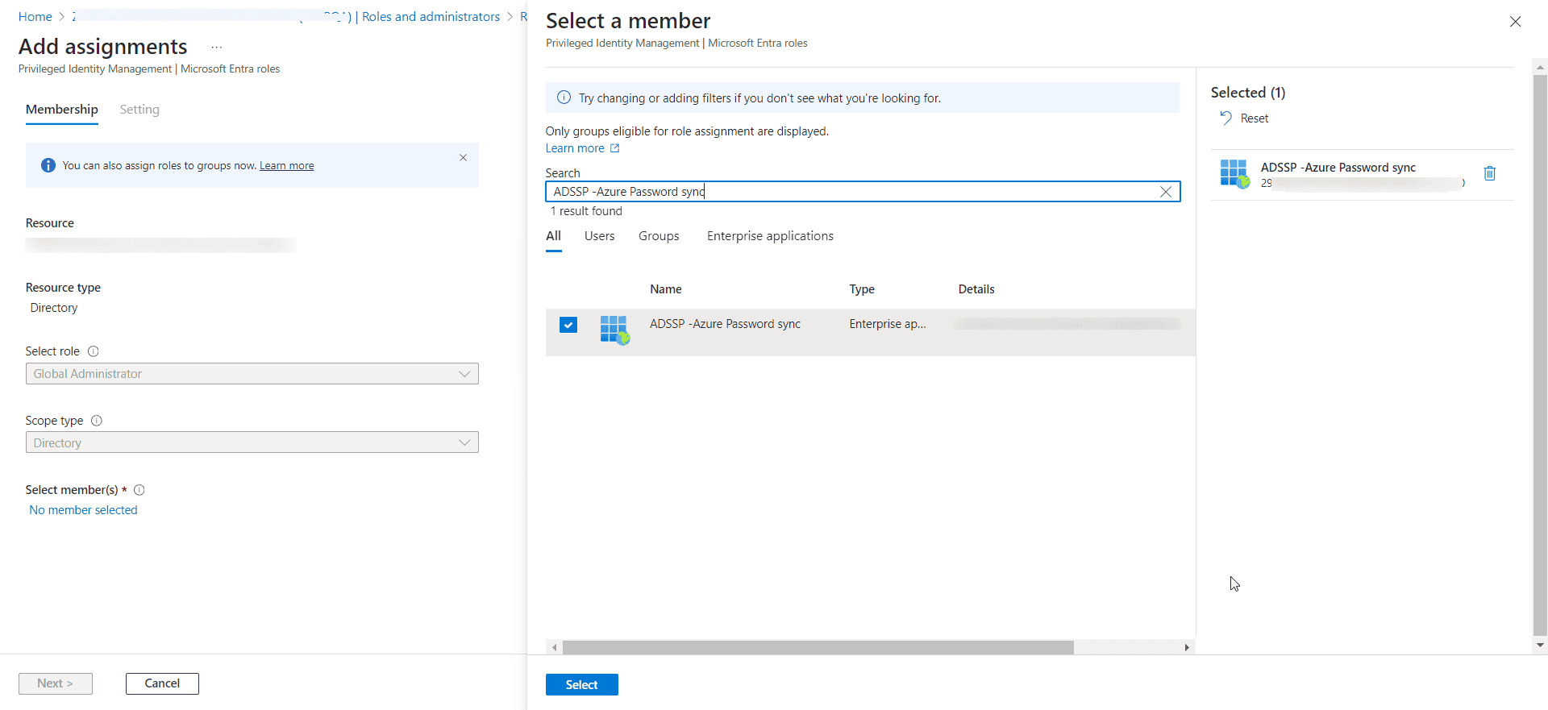This screenshot has height=710, width=1548.
Task: Open the ellipsis menu beside Add assignments
Action: click(x=216, y=48)
